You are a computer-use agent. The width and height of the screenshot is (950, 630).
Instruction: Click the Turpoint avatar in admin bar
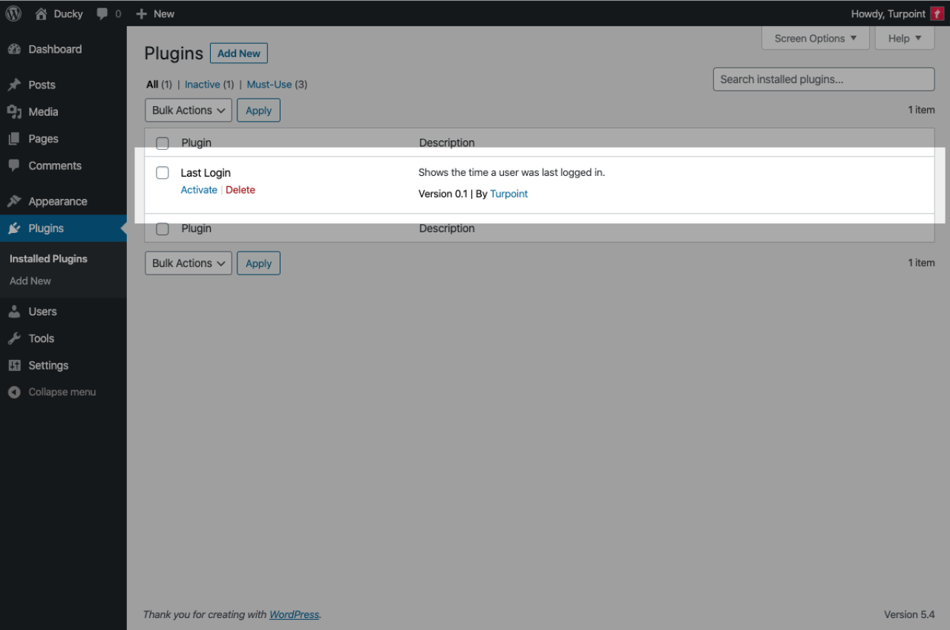937,13
